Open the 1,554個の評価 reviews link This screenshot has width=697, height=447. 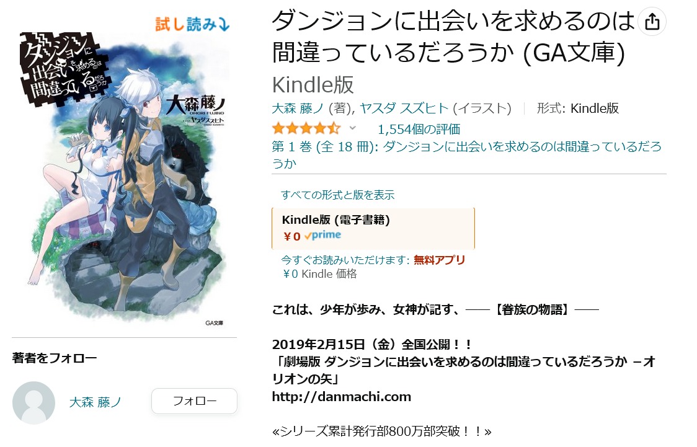tap(419, 130)
